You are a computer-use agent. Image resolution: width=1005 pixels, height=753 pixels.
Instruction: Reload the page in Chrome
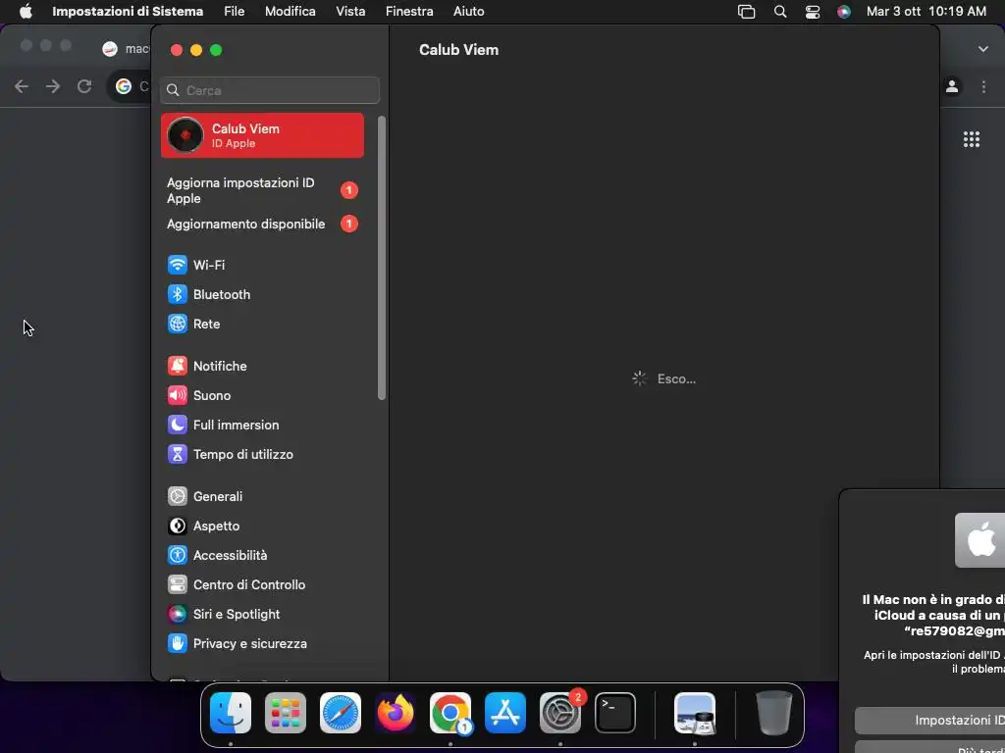[x=84, y=86]
